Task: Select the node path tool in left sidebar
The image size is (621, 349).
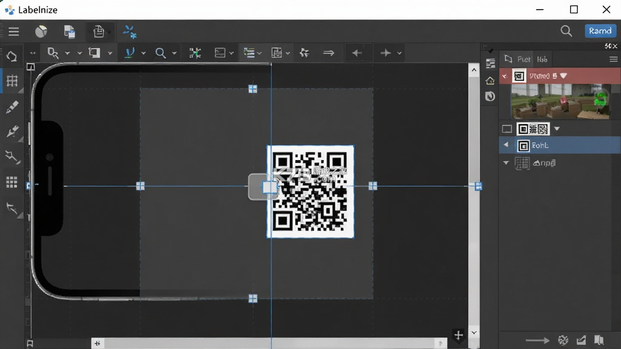Action: (12, 157)
